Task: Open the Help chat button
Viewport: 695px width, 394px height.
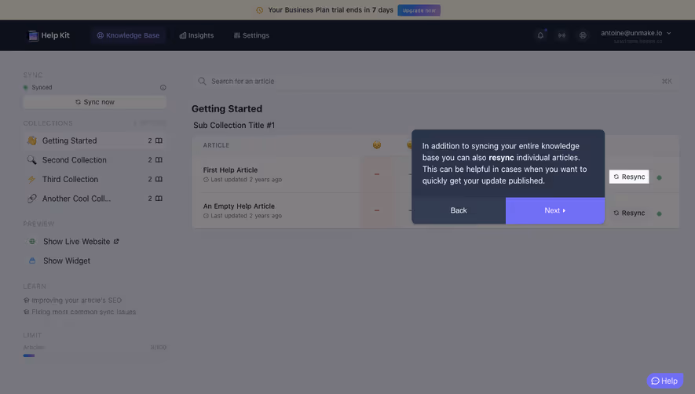Action: tap(664, 381)
